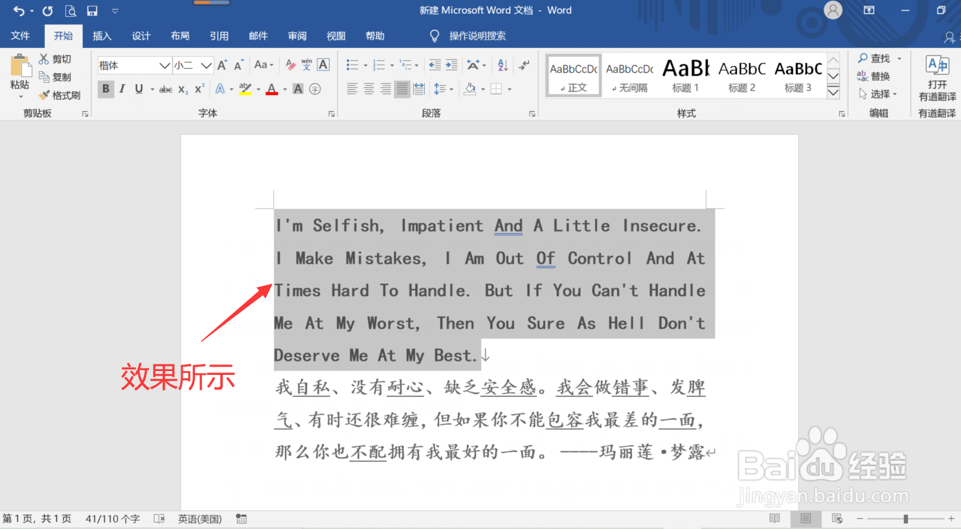Select the 格式刷 (Format Painter) tool
961x529 pixels.
tap(60, 95)
